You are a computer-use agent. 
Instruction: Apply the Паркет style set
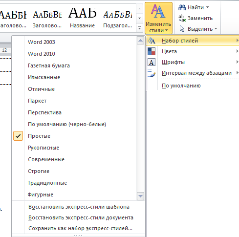37,101
